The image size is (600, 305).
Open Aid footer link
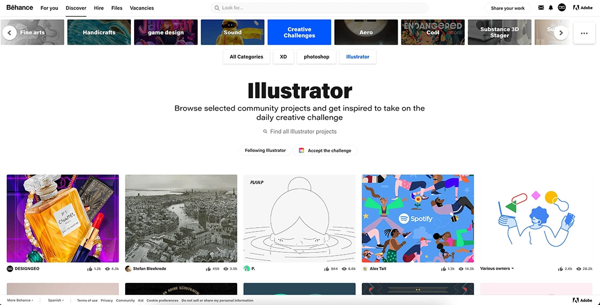tap(141, 300)
